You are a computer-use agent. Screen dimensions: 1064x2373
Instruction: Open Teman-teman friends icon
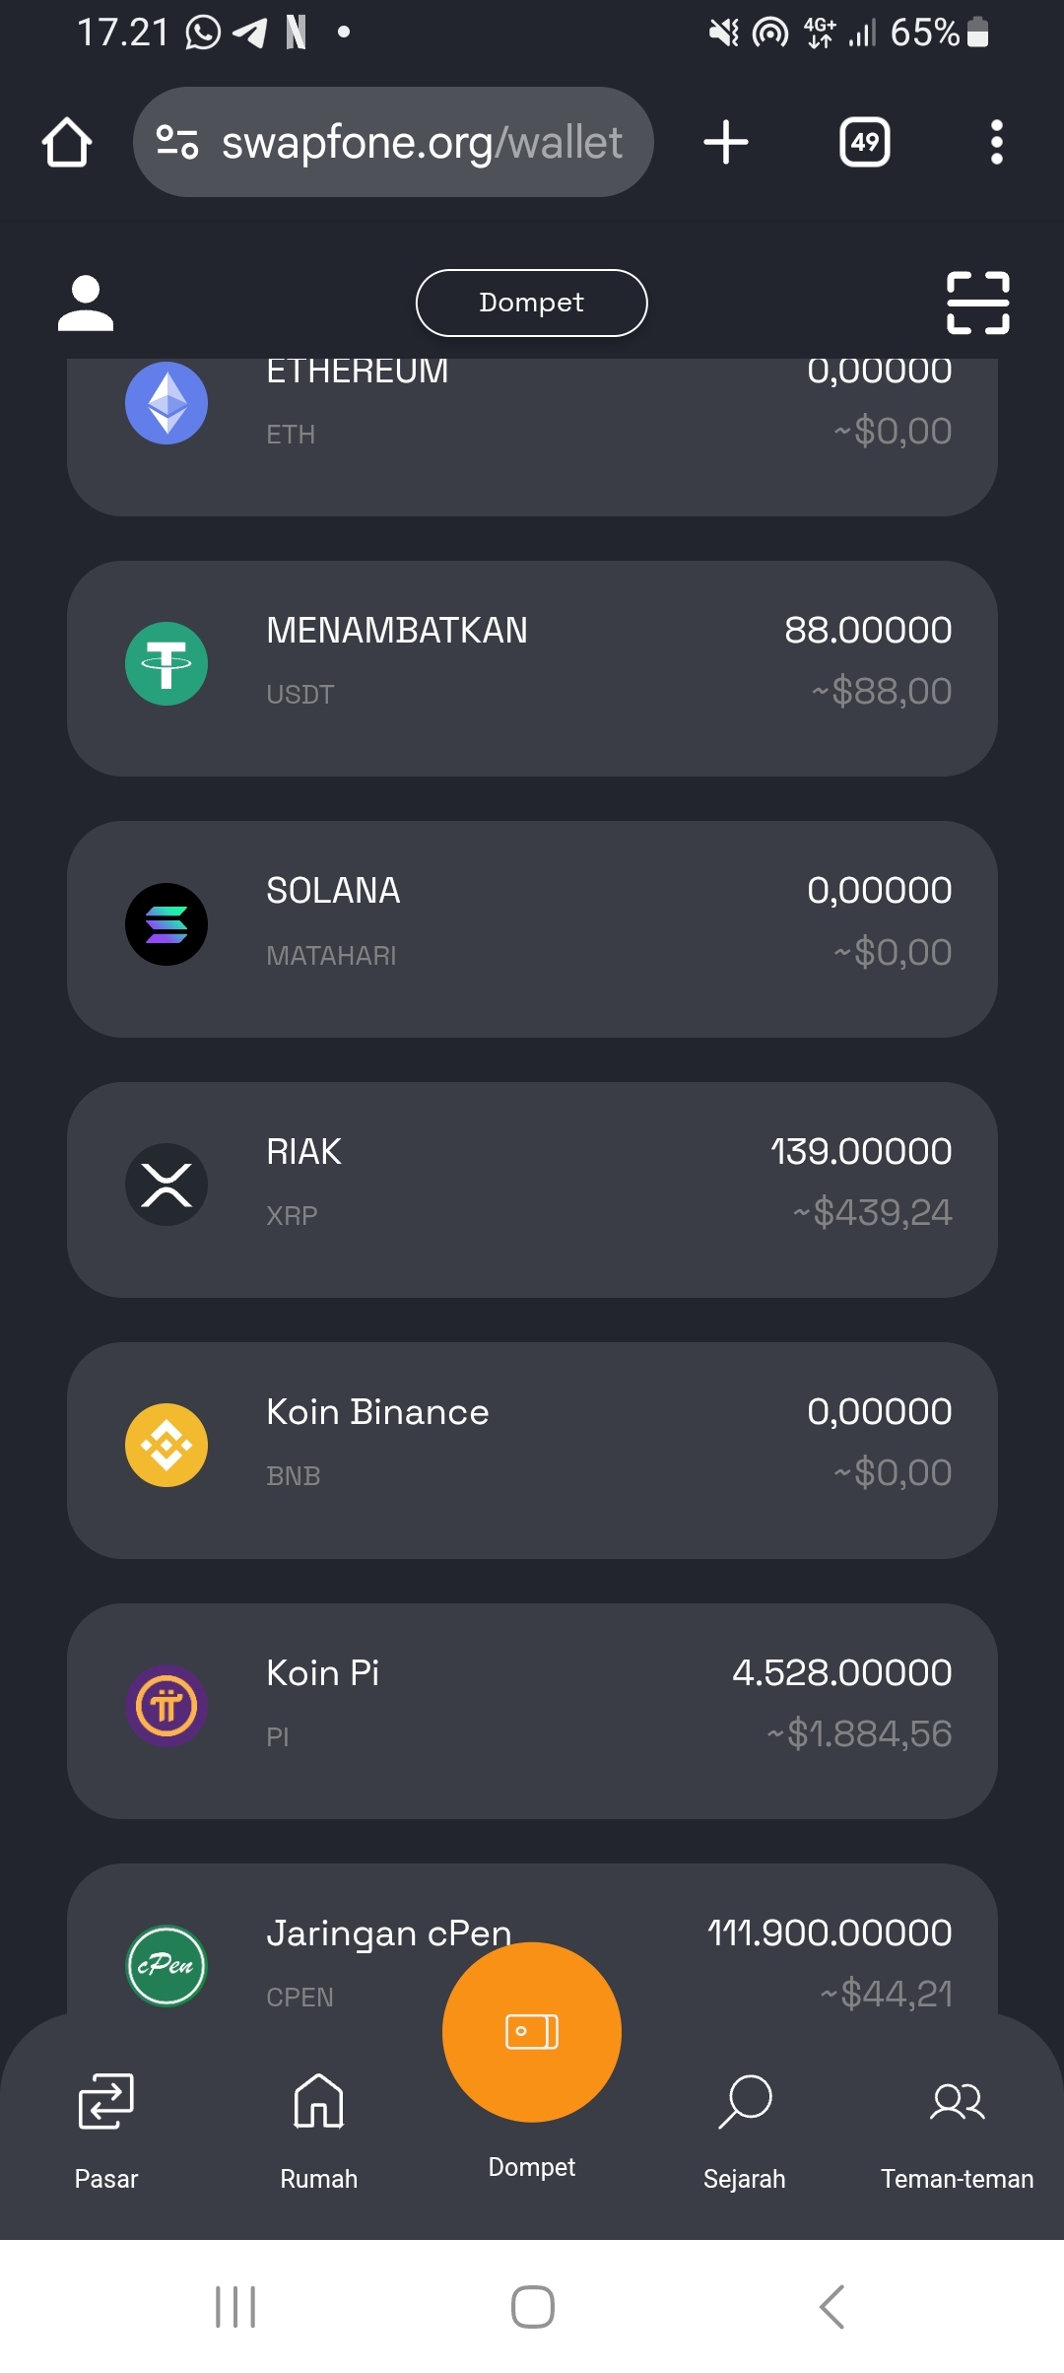[x=958, y=2101]
